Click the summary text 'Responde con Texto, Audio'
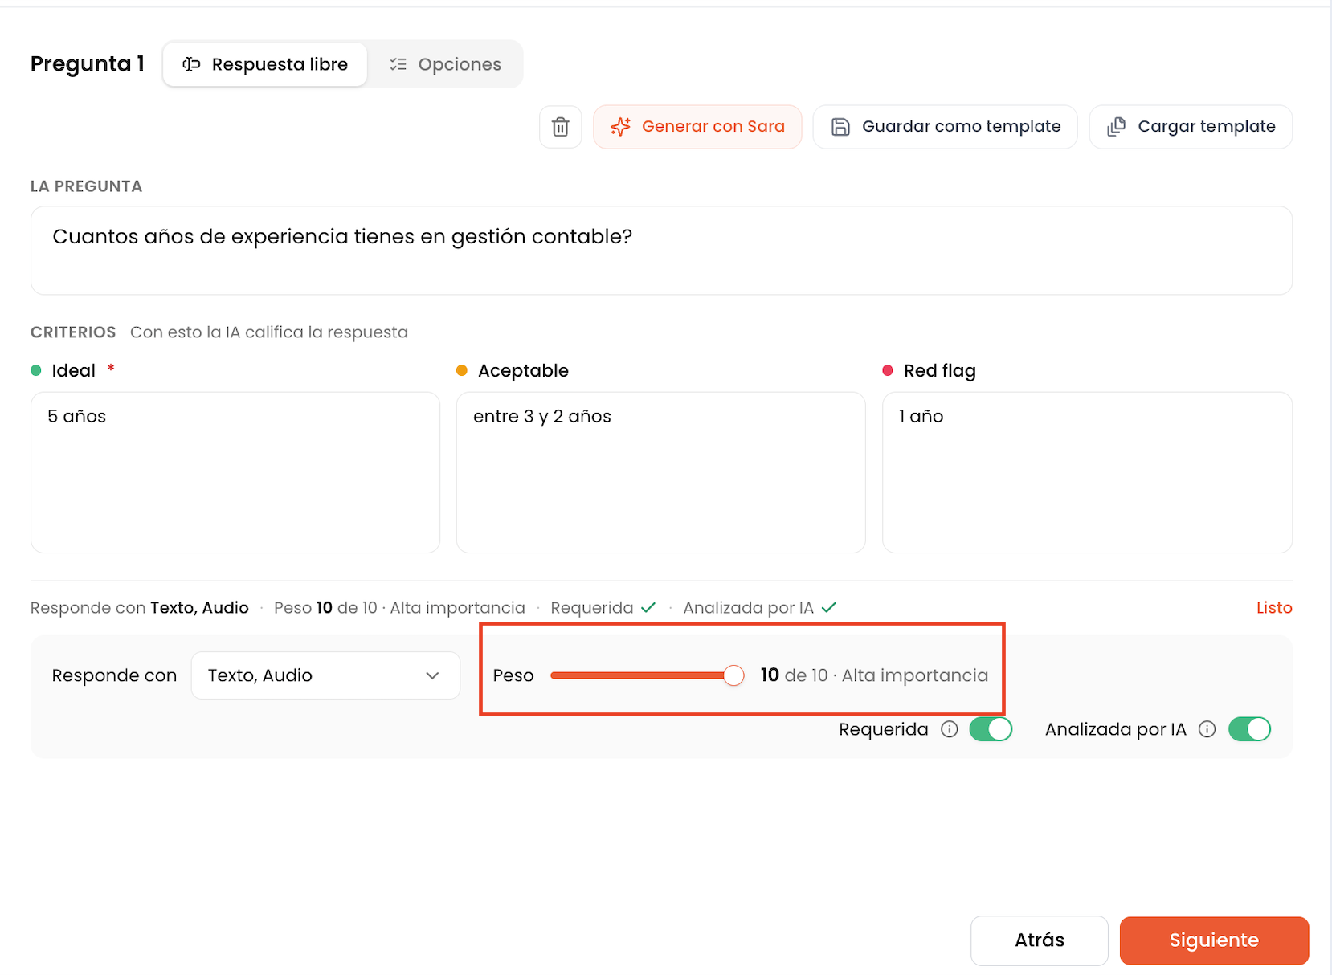The width and height of the screenshot is (1332, 975). click(x=140, y=608)
